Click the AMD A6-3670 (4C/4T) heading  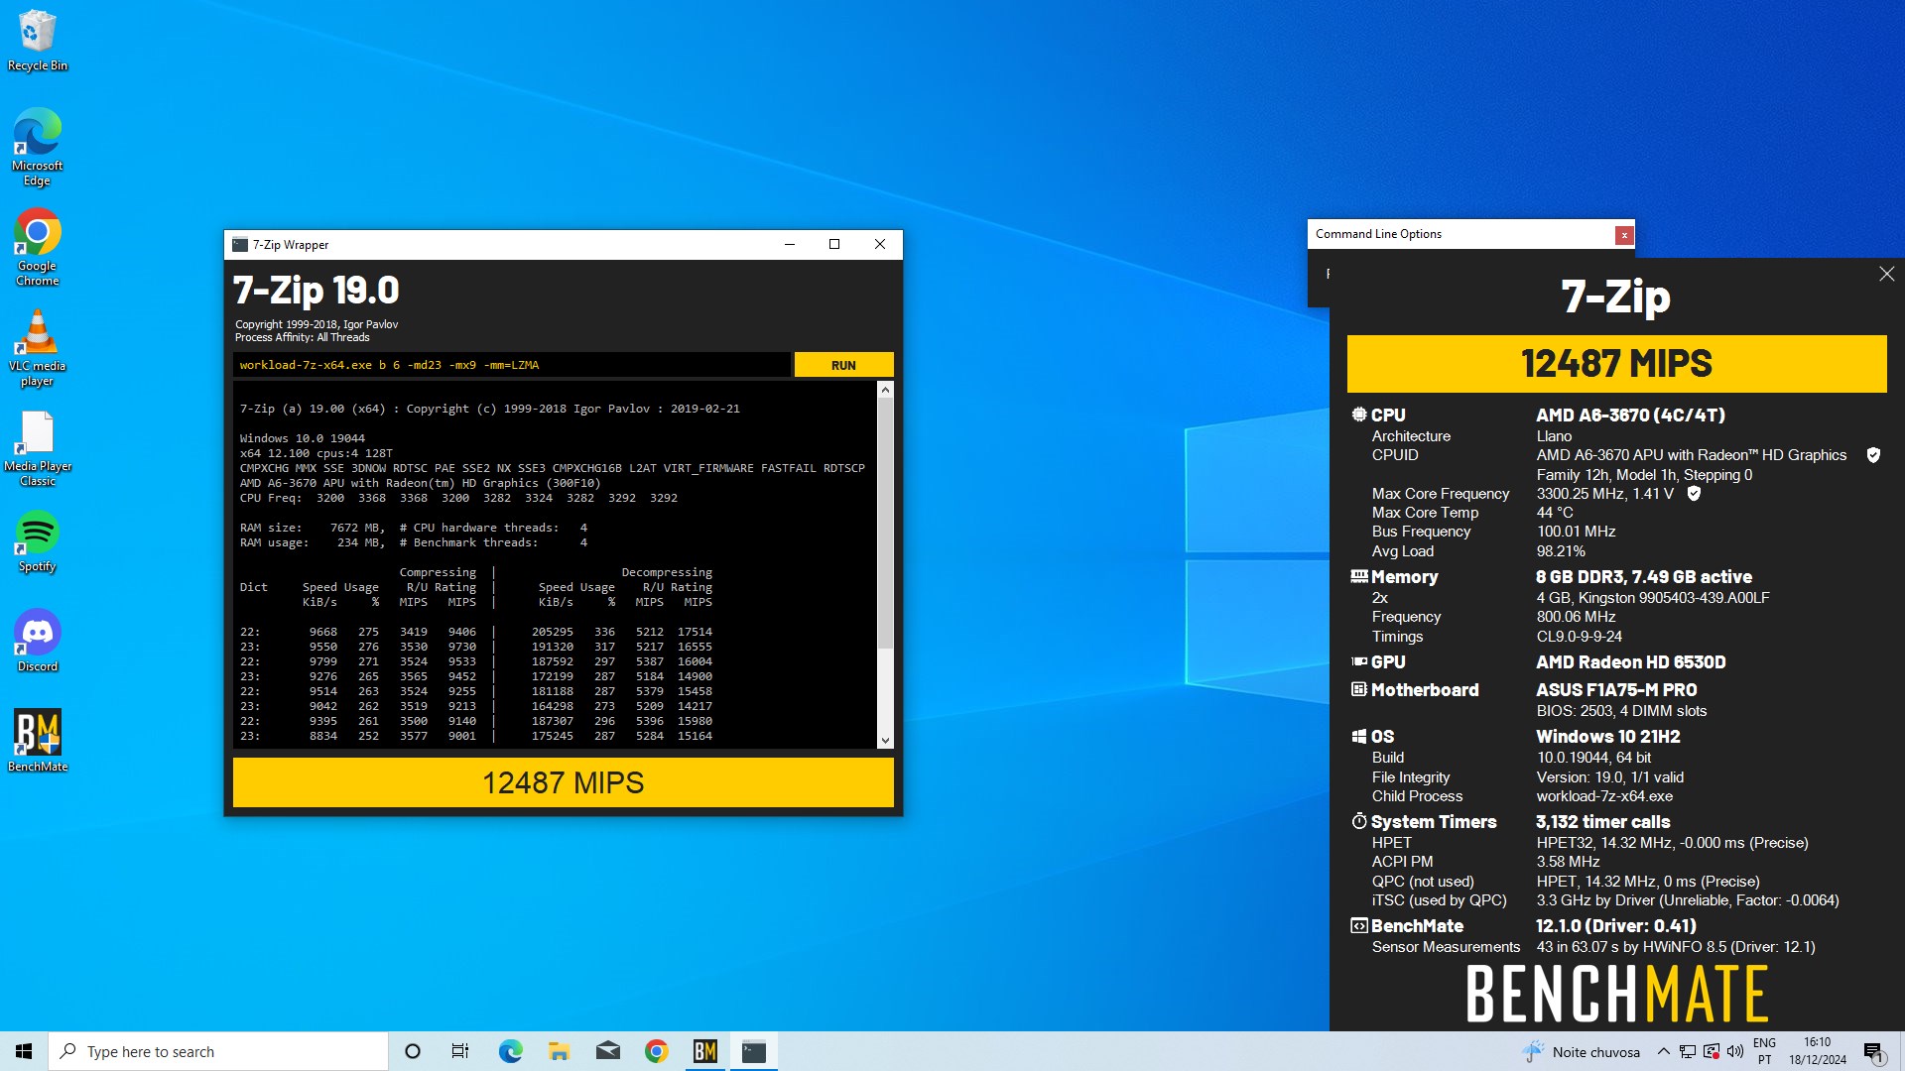tap(1630, 415)
